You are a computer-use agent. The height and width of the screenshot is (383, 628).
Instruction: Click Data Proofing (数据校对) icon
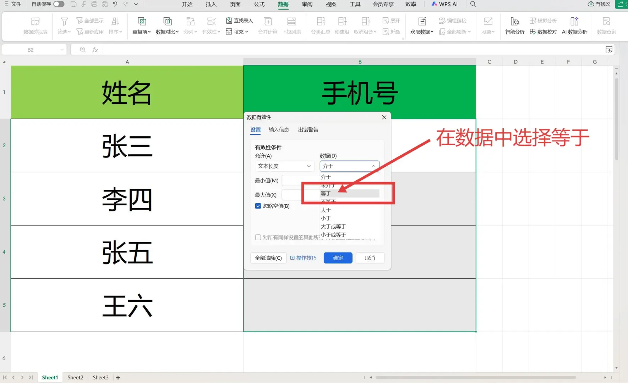point(533,32)
